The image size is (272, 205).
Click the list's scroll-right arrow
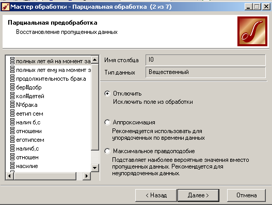click(87, 176)
